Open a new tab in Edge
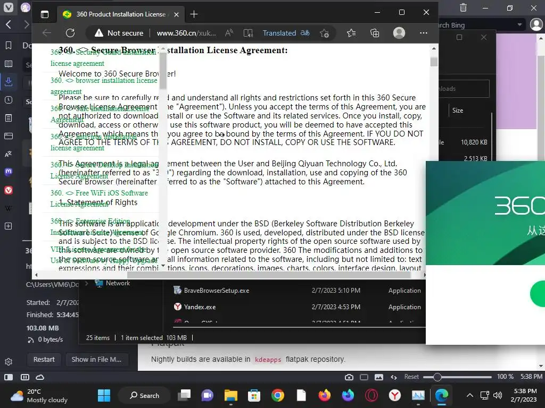 click(x=194, y=14)
